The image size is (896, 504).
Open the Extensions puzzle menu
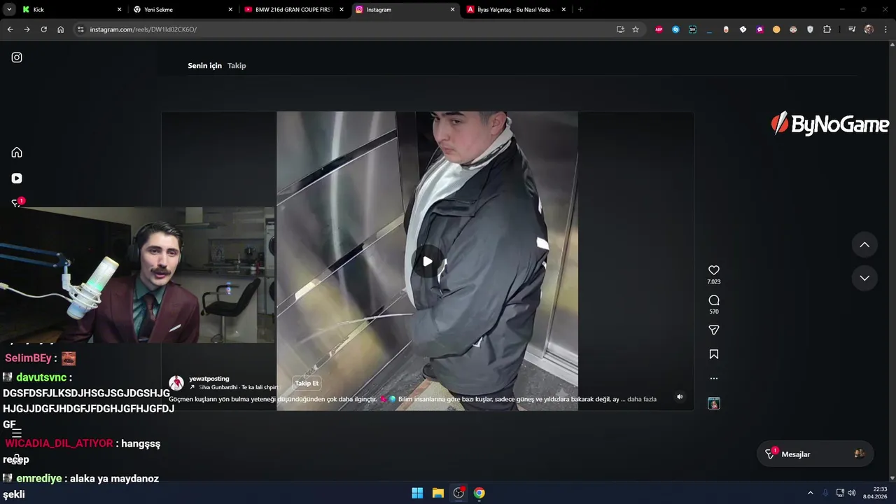coord(827,29)
